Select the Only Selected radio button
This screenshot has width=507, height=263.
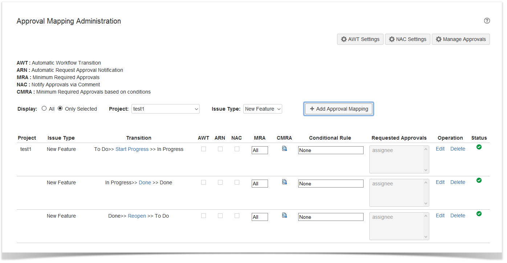pos(60,108)
